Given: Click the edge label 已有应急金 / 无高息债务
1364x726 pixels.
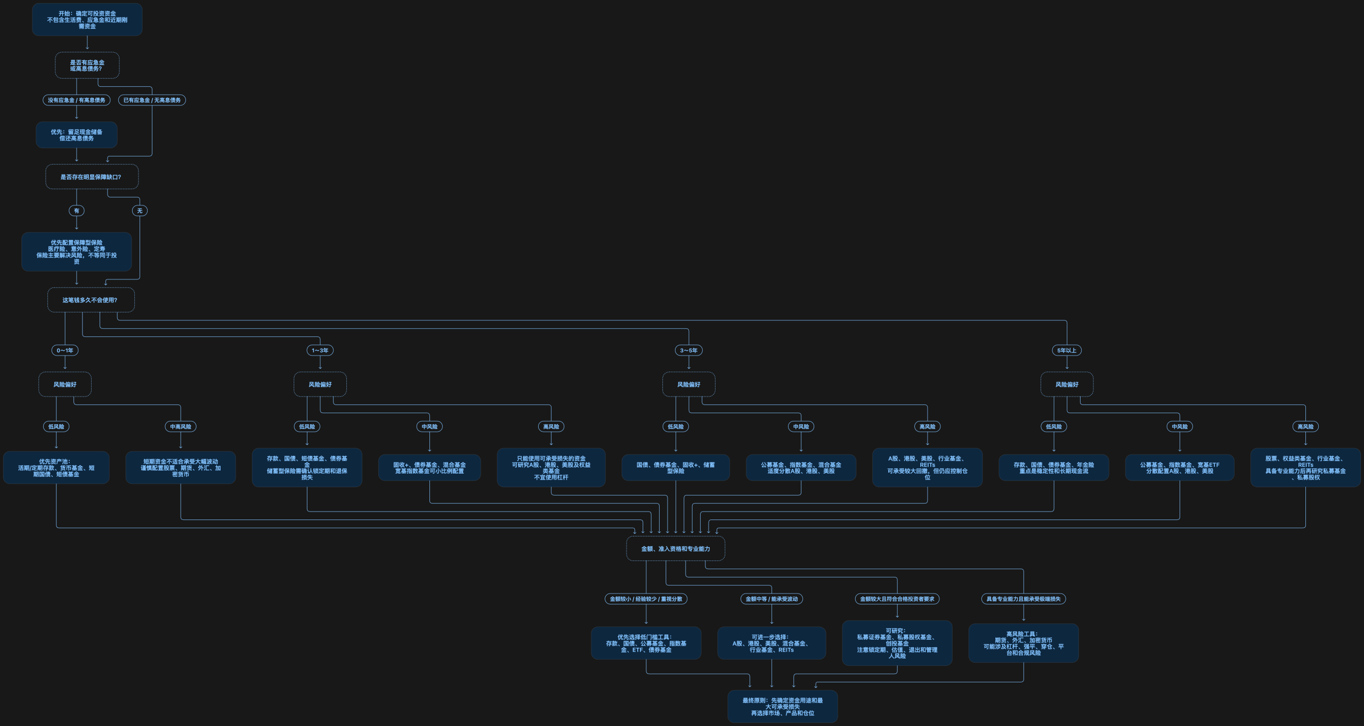Looking at the screenshot, I should pyautogui.click(x=152, y=100).
